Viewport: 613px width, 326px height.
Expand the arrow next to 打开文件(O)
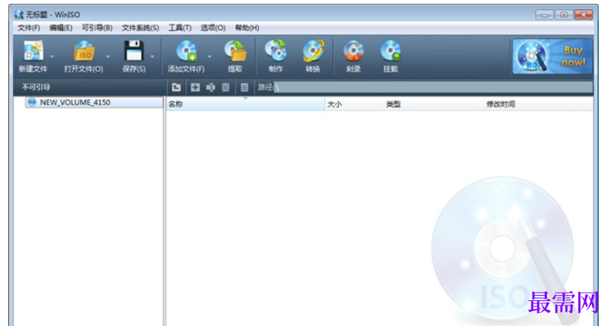coord(108,57)
